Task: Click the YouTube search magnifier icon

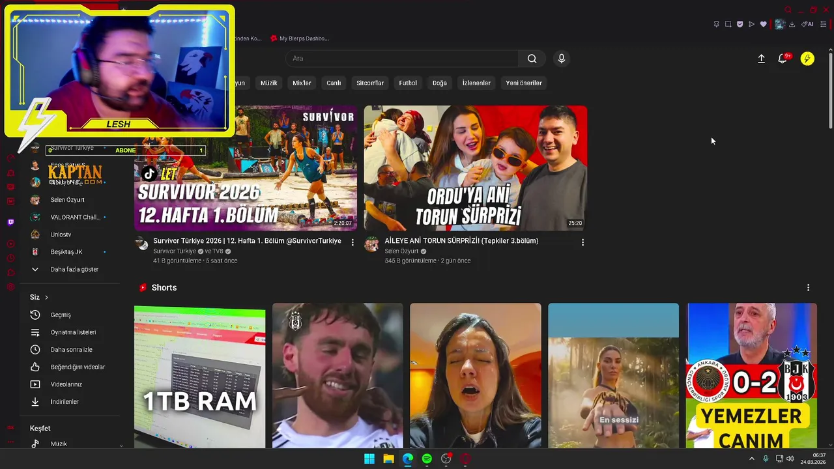Action: click(532, 59)
